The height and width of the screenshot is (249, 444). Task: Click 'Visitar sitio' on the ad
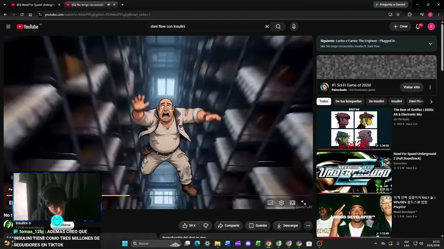412,87
